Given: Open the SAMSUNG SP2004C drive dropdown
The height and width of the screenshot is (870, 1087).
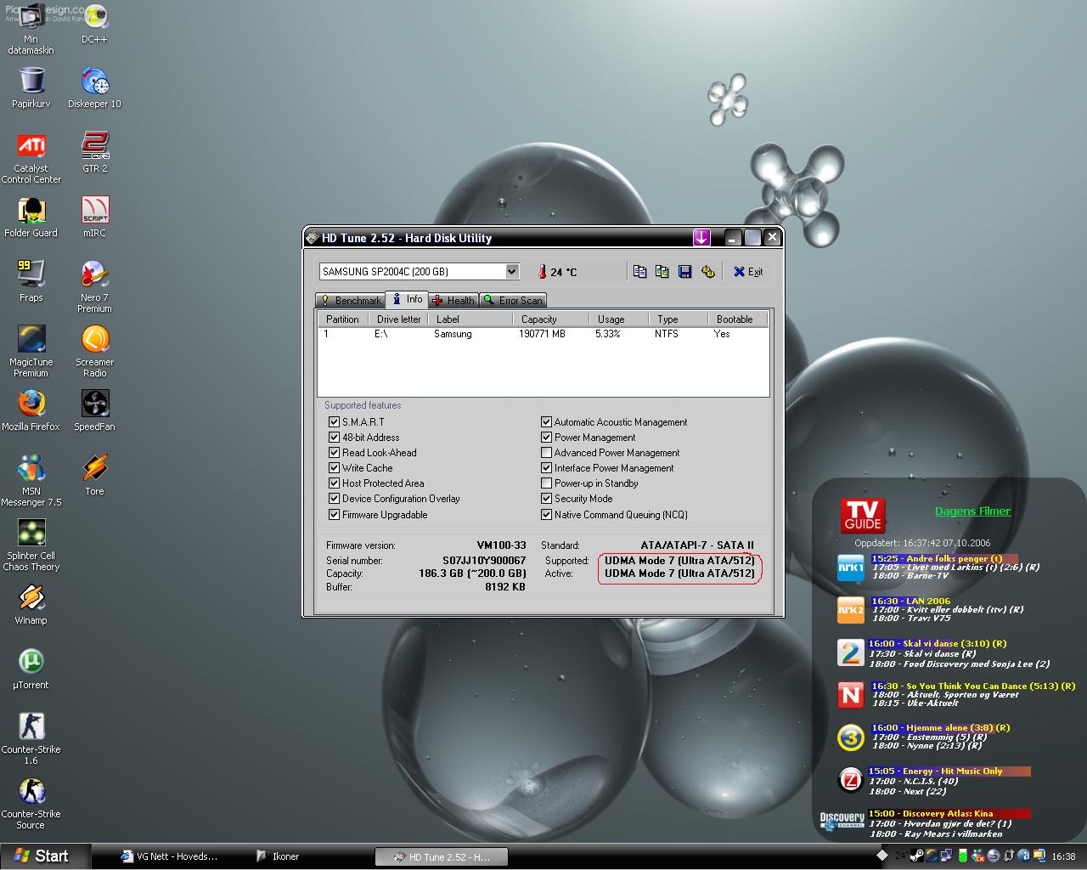Looking at the screenshot, I should tap(511, 271).
